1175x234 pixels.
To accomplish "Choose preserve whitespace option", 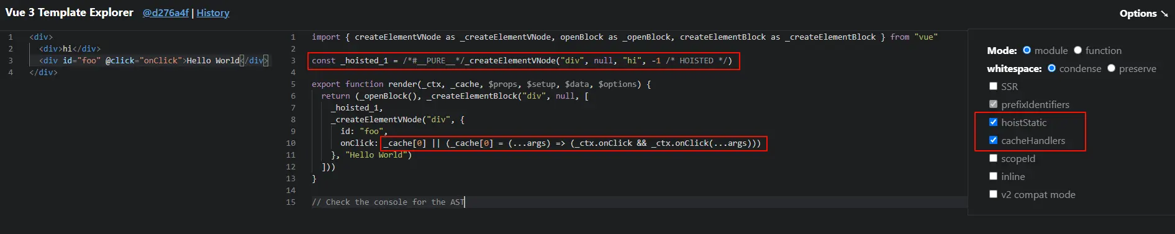I will (1111, 68).
